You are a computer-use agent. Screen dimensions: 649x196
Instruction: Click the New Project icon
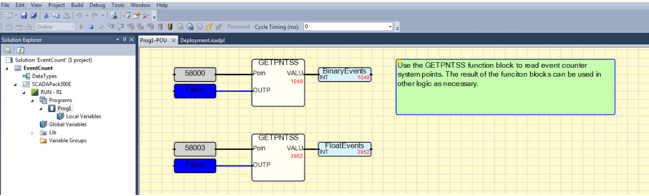(x=8, y=15)
